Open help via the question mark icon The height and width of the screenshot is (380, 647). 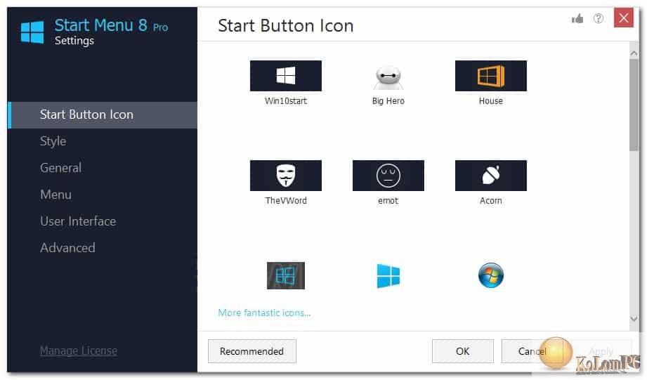click(x=598, y=19)
